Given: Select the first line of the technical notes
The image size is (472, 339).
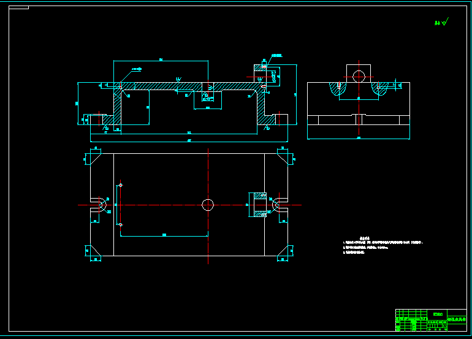Looking at the screenshot, I should (x=383, y=242).
